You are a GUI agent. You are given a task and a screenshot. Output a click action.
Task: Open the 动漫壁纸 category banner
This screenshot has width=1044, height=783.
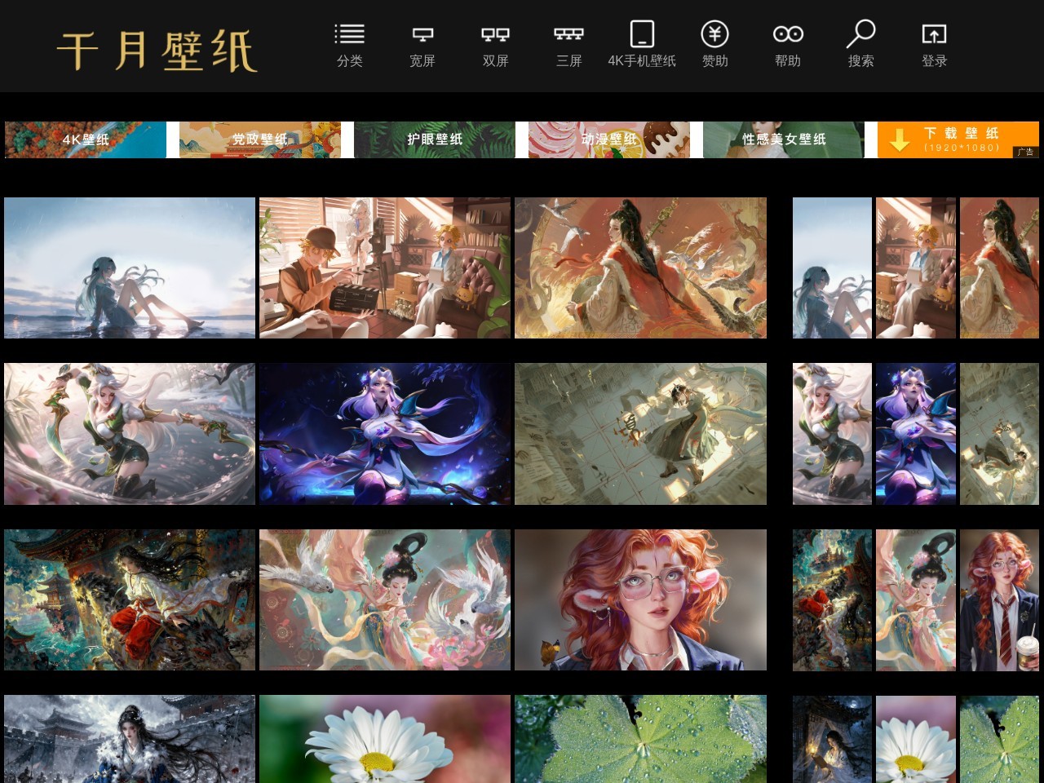tap(608, 139)
